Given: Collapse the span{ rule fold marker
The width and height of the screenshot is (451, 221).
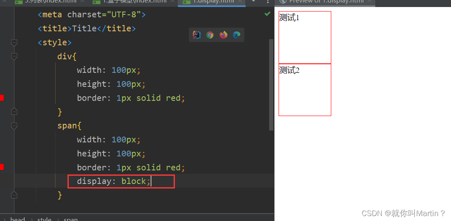Looking at the screenshot, I should (x=14, y=126).
